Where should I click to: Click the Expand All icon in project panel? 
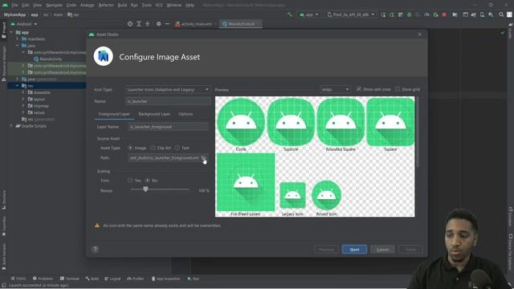tap(139, 24)
